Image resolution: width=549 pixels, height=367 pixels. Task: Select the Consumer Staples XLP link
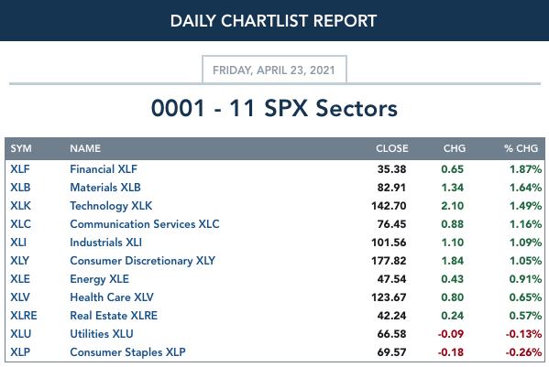coord(127,352)
